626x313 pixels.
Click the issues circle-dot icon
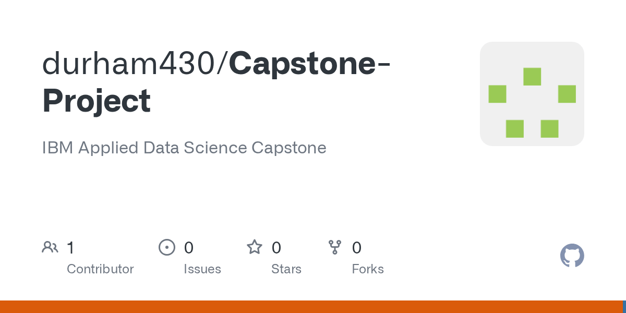[166, 247]
